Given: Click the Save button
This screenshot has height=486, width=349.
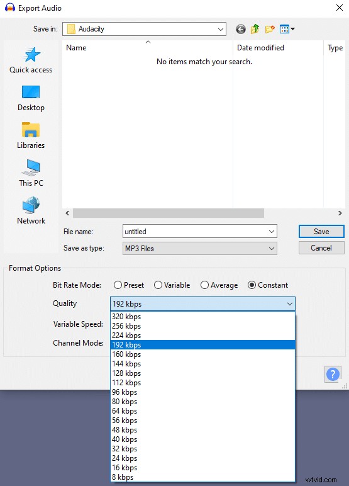Looking at the screenshot, I should [x=321, y=232].
